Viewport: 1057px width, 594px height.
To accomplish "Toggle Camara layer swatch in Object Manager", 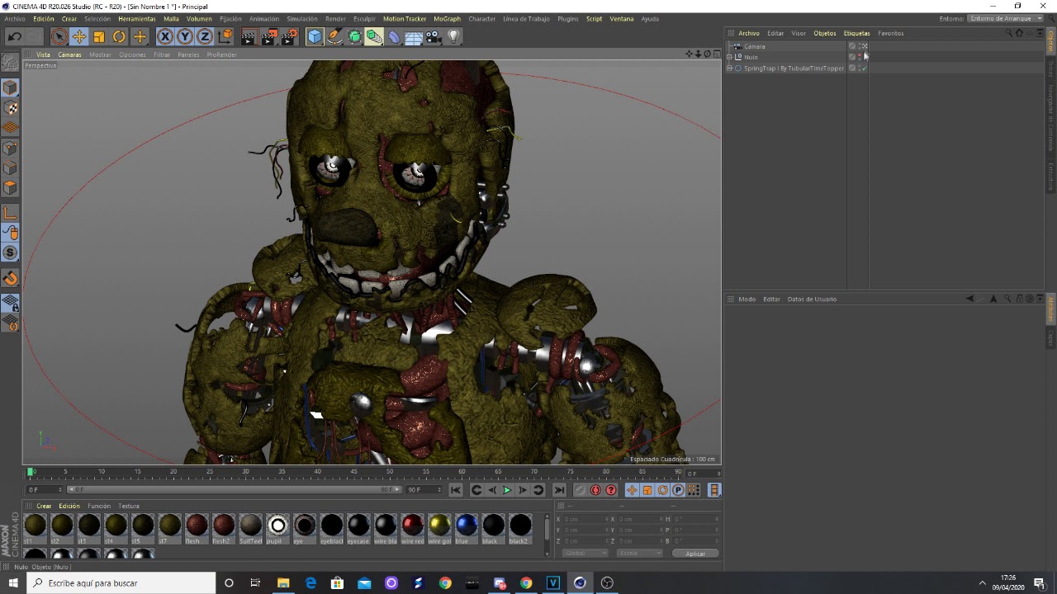I will pos(851,46).
